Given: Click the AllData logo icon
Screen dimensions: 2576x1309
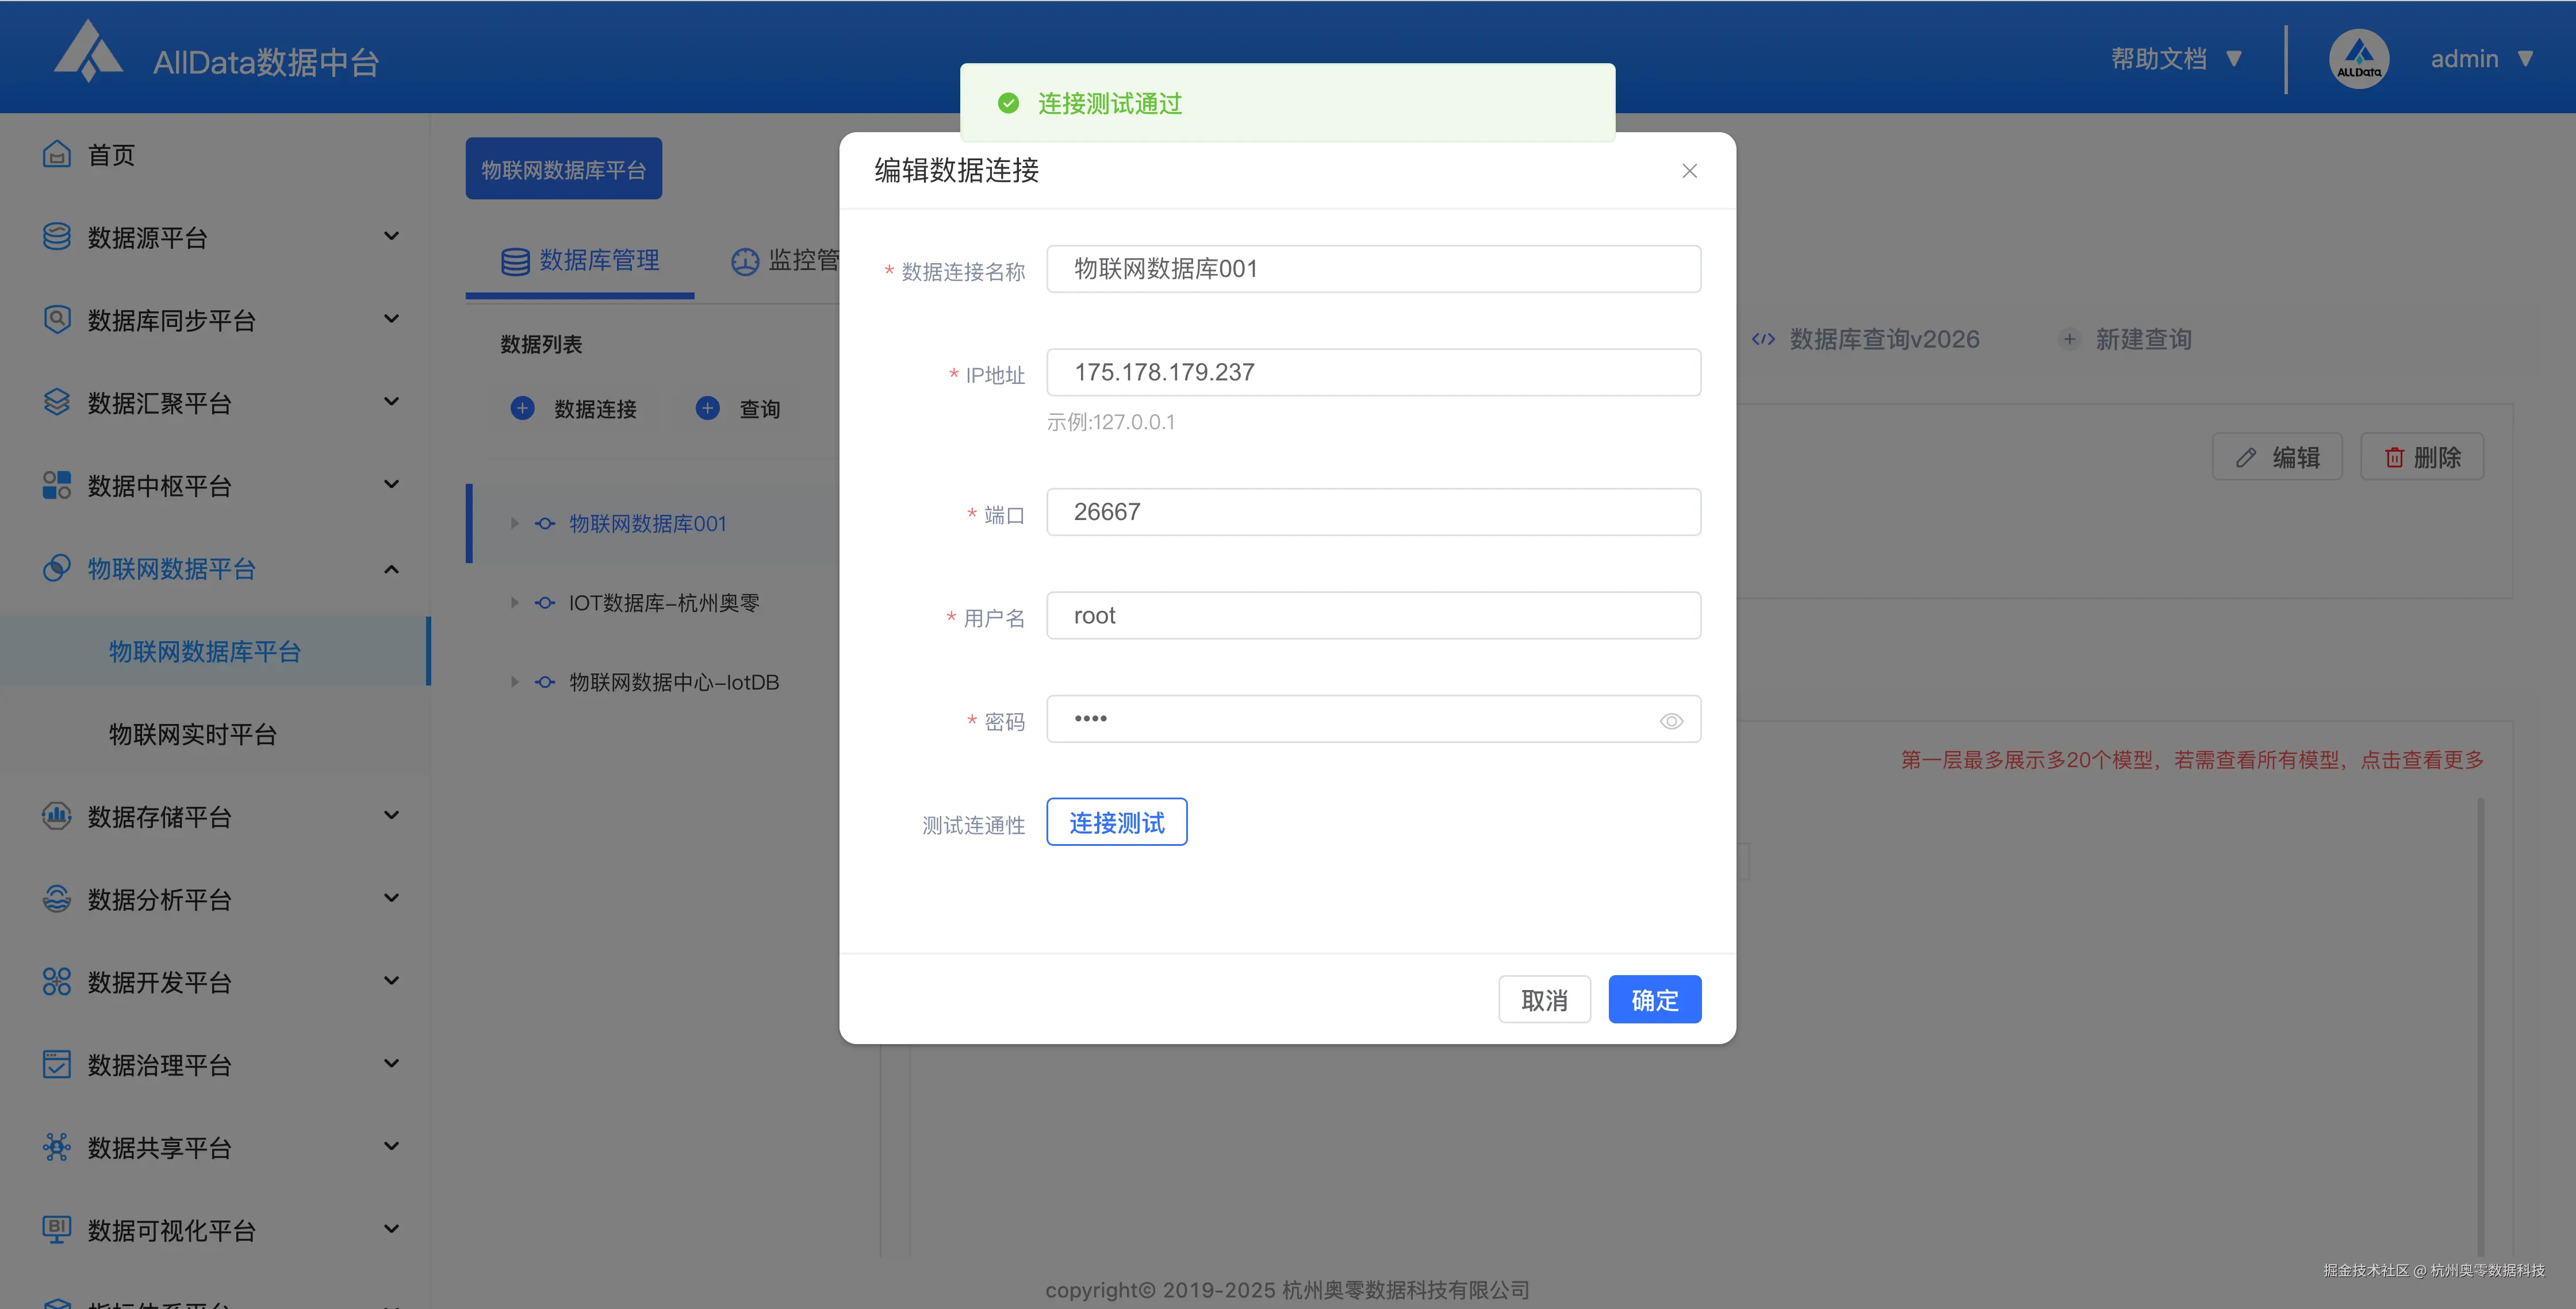Looking at the screenshot, I should 88,52.
